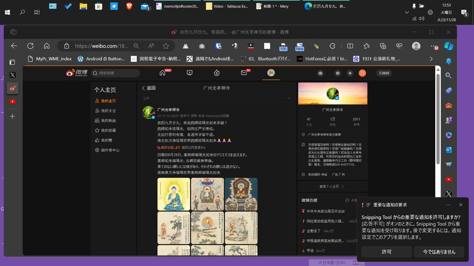
Task: Open trending topic 甲流
Action: tap(310, 251)
